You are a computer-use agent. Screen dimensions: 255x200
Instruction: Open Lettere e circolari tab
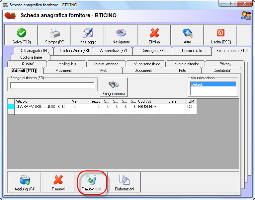(x=186, y=64)
